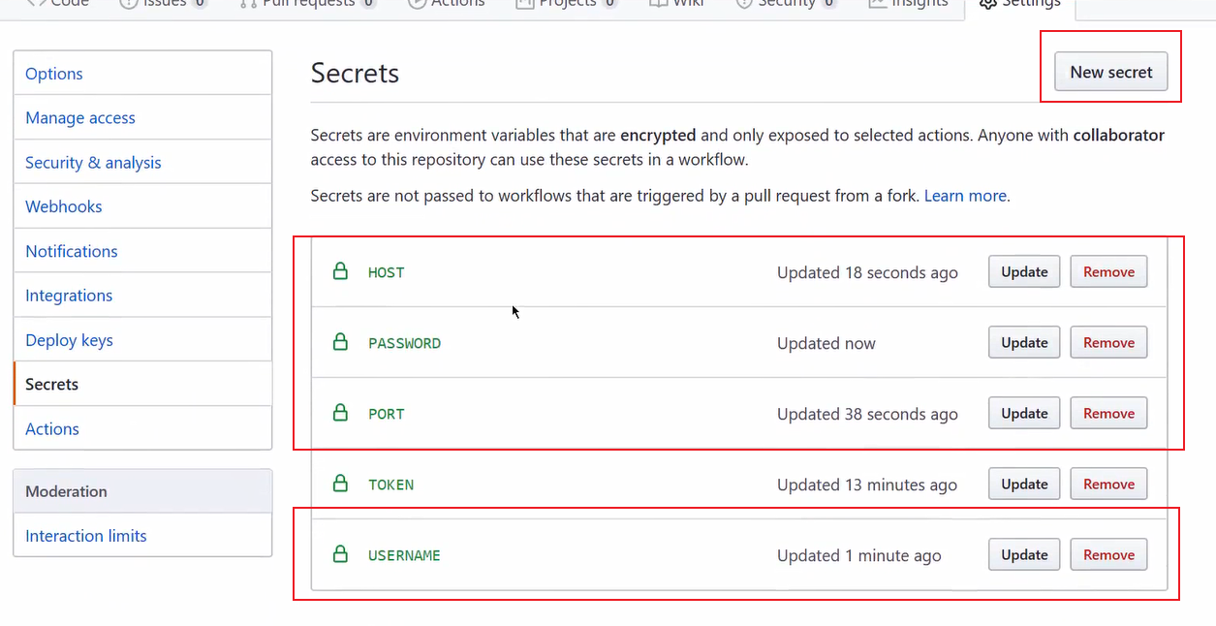The height and width of the screenshot is (626, 1216).
Task: Update the PASSWORD secret
Action: click(x=1024, y=343)
